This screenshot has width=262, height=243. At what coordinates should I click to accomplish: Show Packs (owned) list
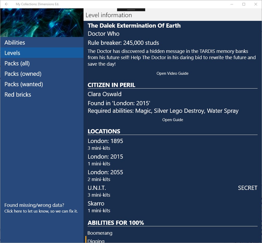click(42, 74)
